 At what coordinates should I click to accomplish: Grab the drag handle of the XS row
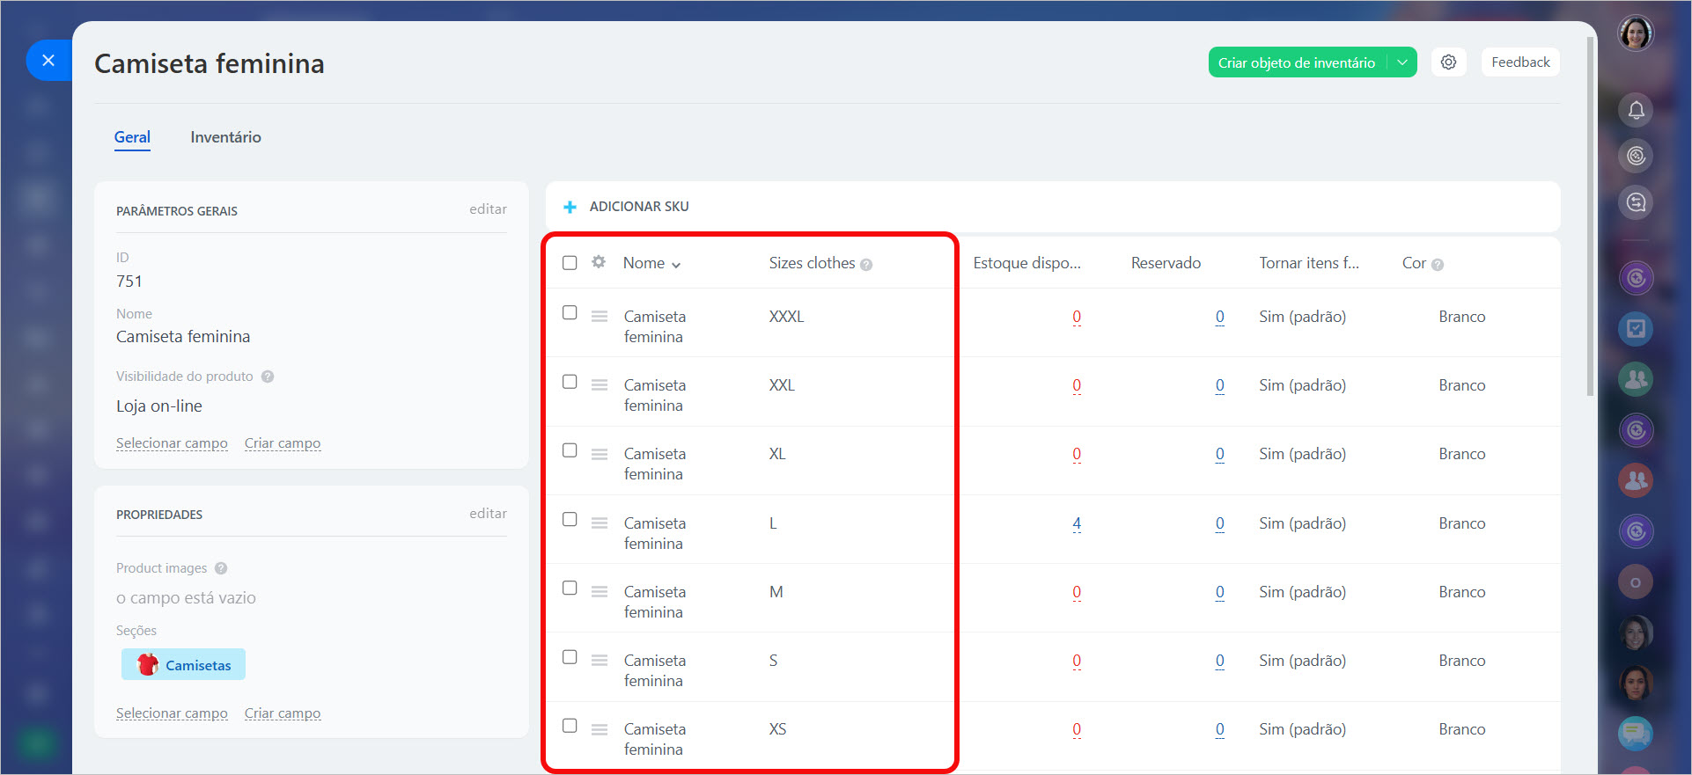coord(600,729)
